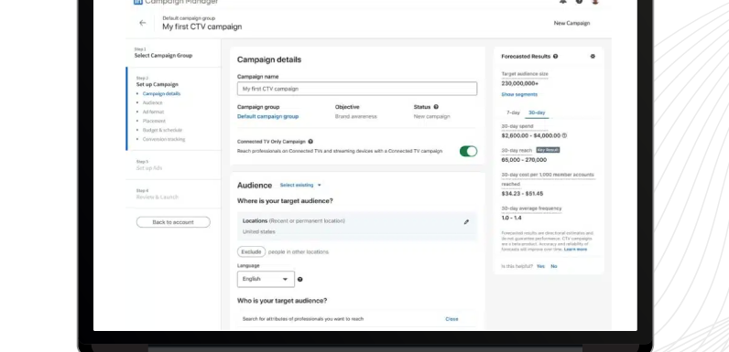Click the Exclude button for locations

click(251, 251)
